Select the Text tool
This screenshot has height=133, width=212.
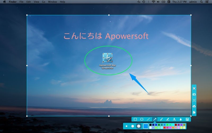(x=174, y=119)
